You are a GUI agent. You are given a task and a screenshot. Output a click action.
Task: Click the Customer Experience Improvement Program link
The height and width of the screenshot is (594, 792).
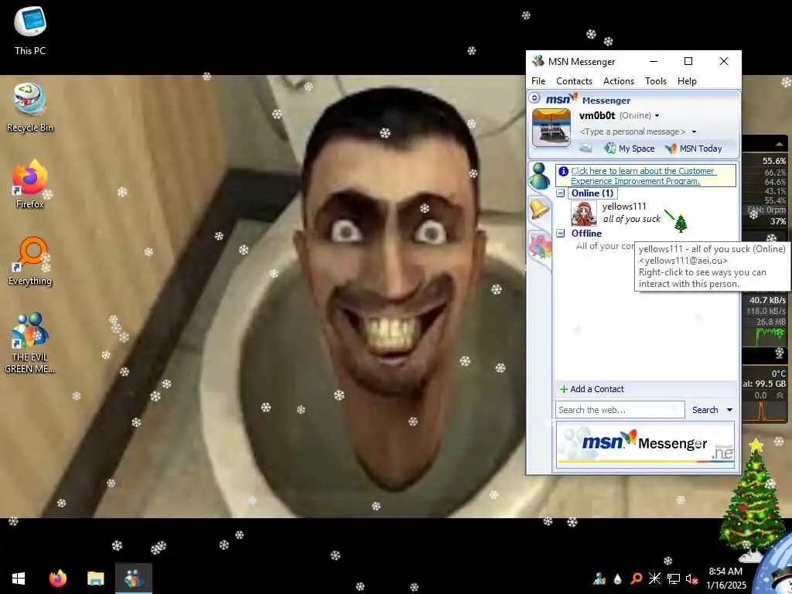point(643,176)
